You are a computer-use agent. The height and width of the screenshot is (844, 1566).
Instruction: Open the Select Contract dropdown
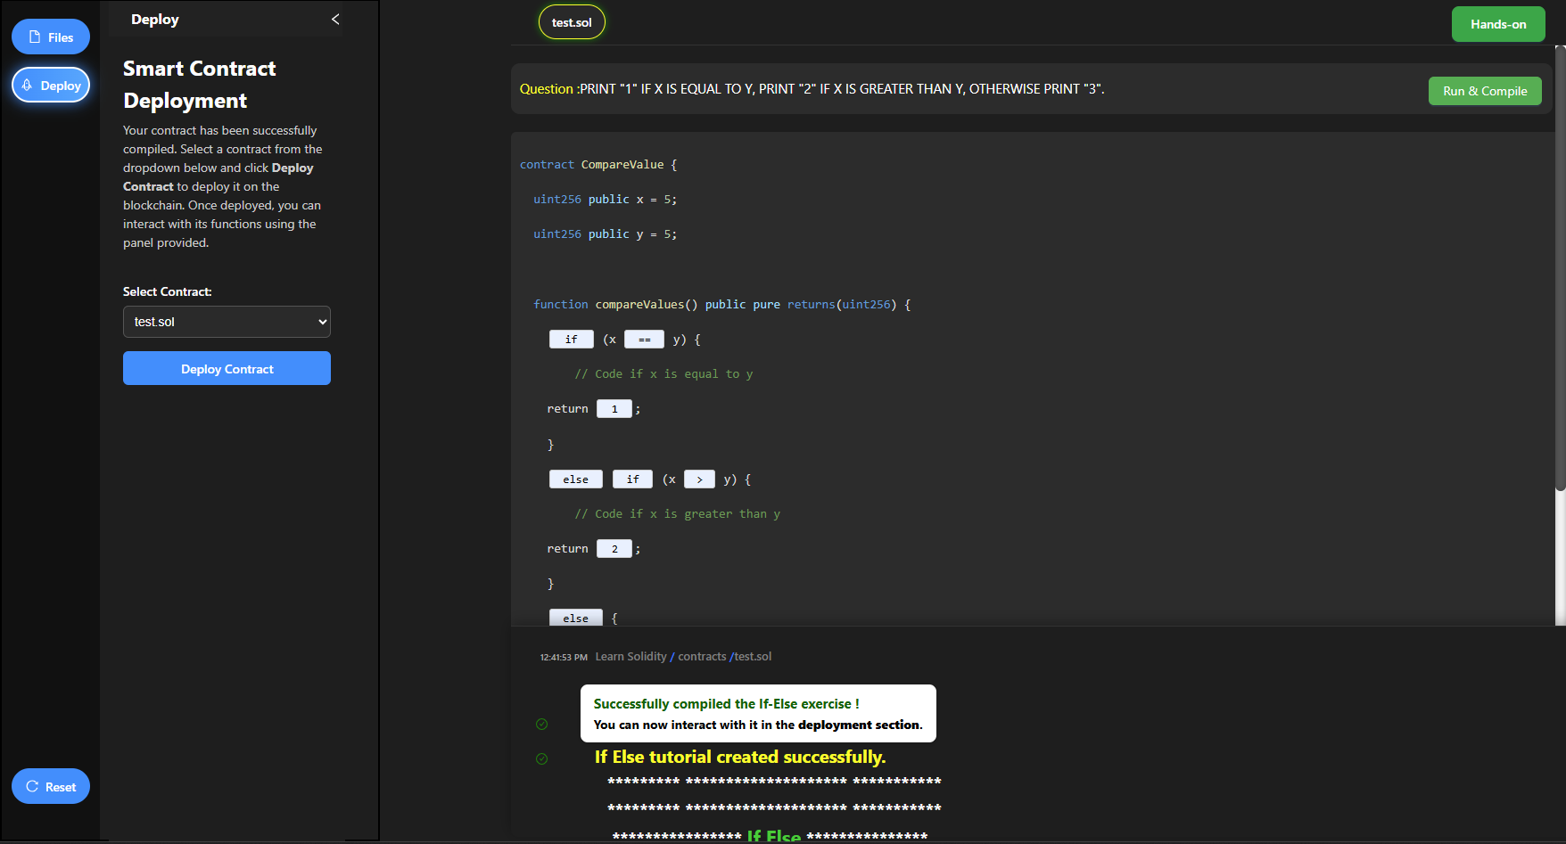tap(227, 322)
